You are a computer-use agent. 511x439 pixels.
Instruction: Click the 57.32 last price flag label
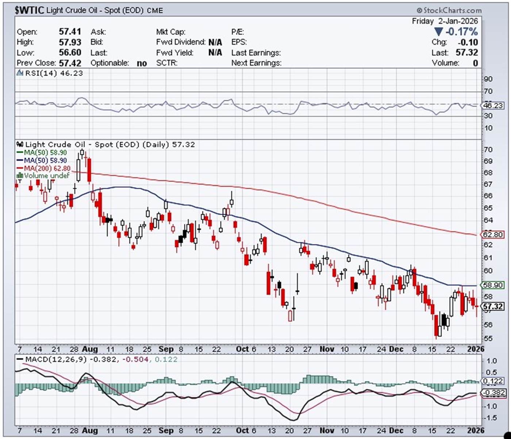coord(493,306)
